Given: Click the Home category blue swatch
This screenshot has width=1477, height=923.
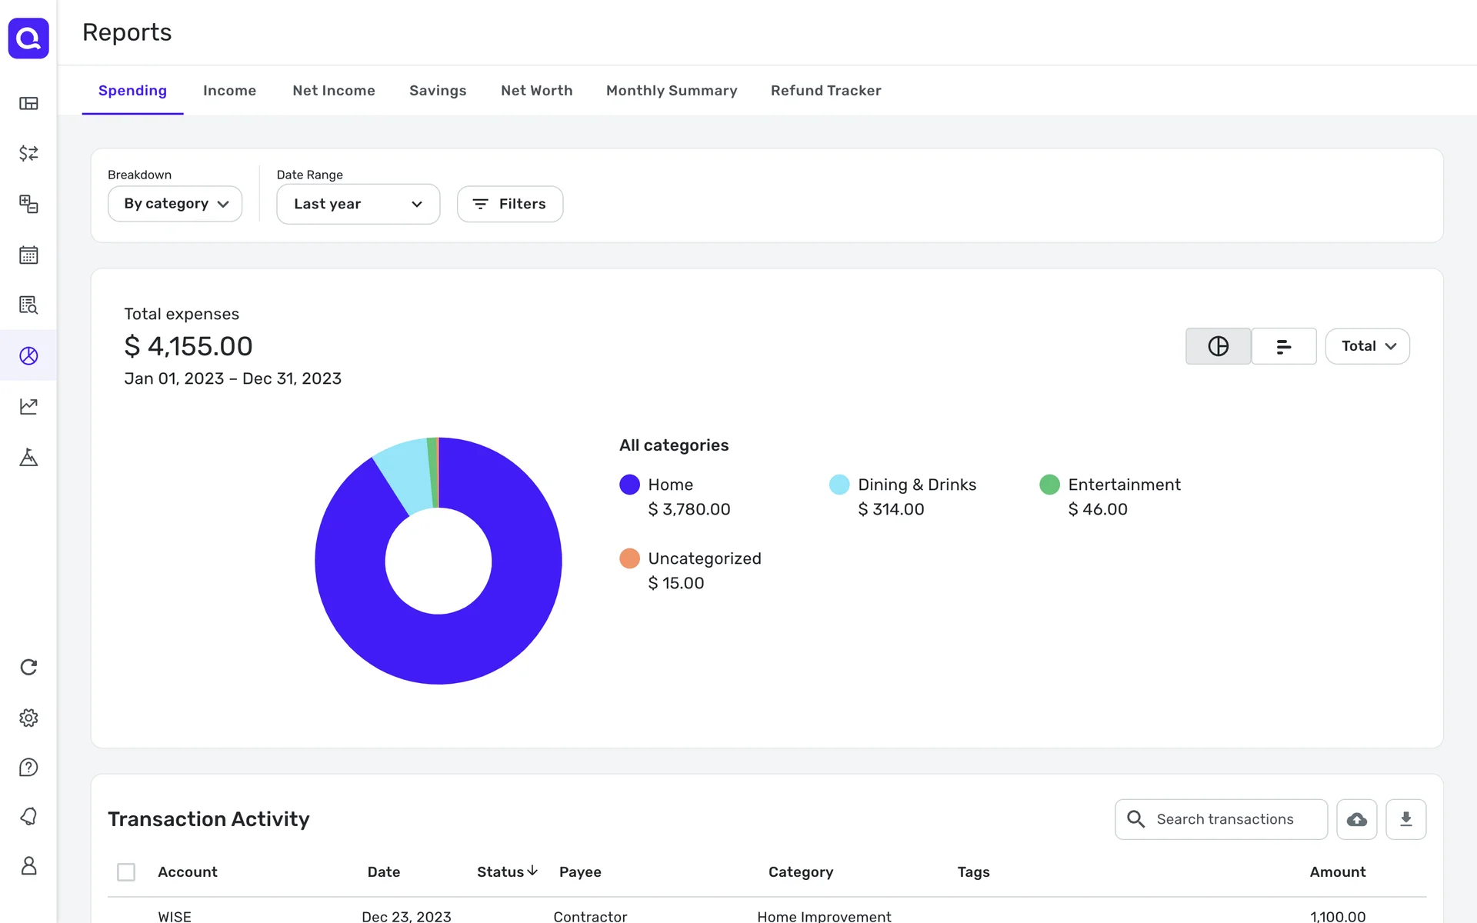Looking at the screenshot, I should tap(629, 485).
